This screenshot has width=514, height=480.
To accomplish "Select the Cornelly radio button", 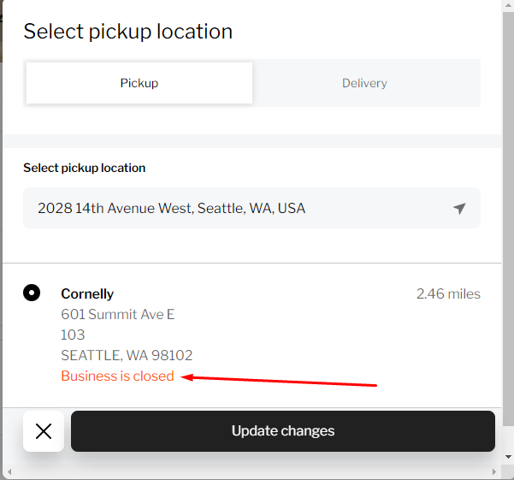I will (x=32, y=293).
